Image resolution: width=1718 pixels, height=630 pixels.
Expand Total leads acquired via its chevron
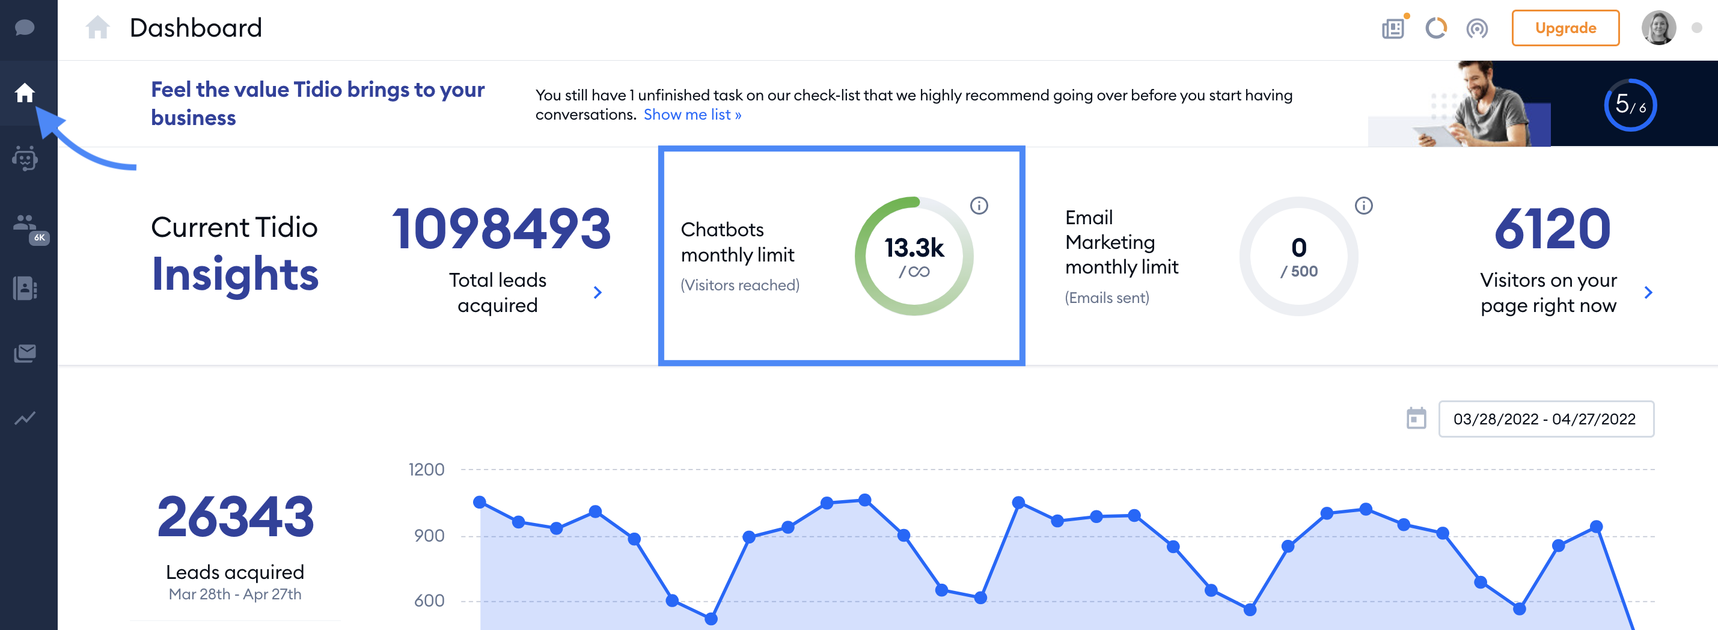coord(598,292)
